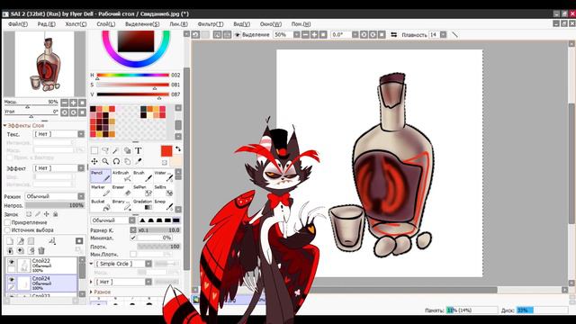
Task: Hide layer Слой24 with eye icon
Action: tap(12, 280)
